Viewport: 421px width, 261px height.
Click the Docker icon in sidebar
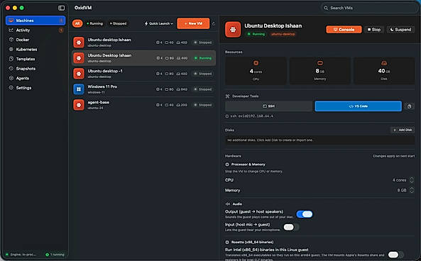click(x=11, y=40)
